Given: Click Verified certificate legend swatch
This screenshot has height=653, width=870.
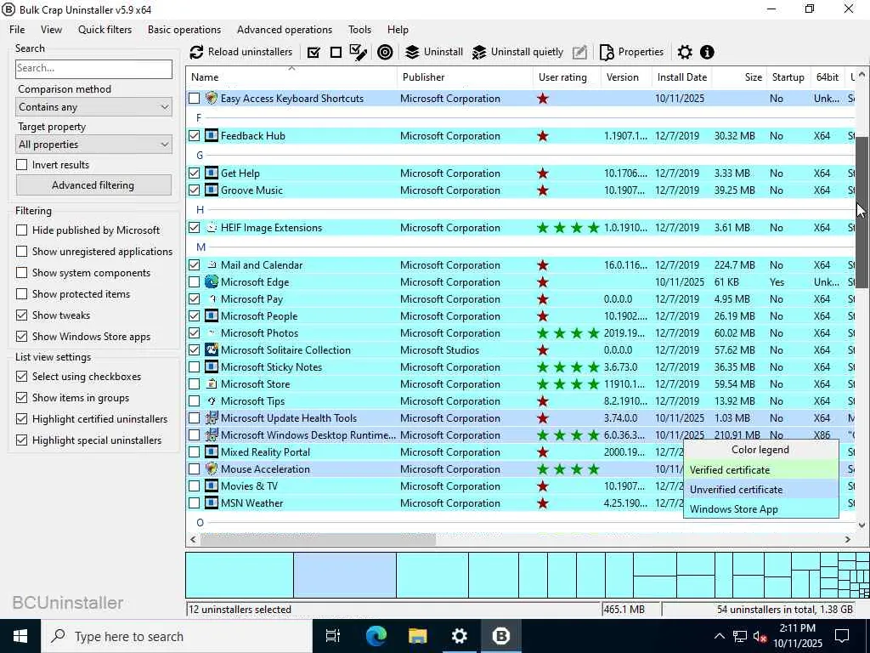Looking at the screenshot, I should point(760,469).
